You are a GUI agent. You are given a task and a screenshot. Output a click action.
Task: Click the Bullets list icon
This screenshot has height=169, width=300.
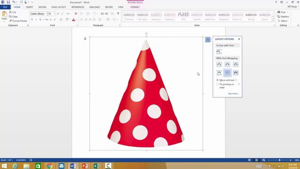click(x=82, y=14)
